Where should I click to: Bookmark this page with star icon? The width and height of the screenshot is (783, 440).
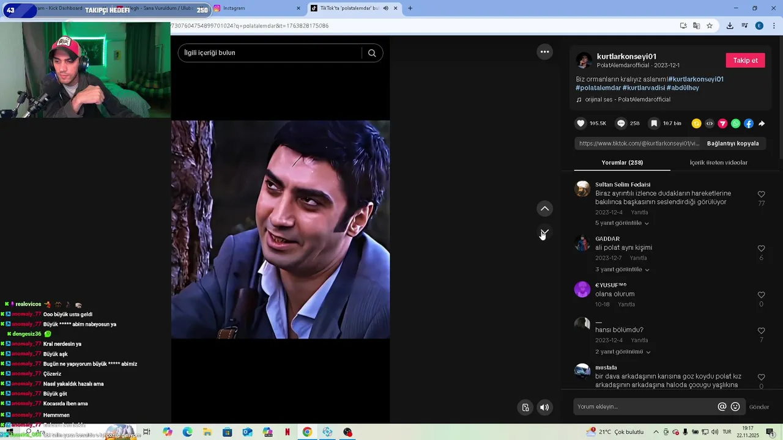[x=710, y=26]
